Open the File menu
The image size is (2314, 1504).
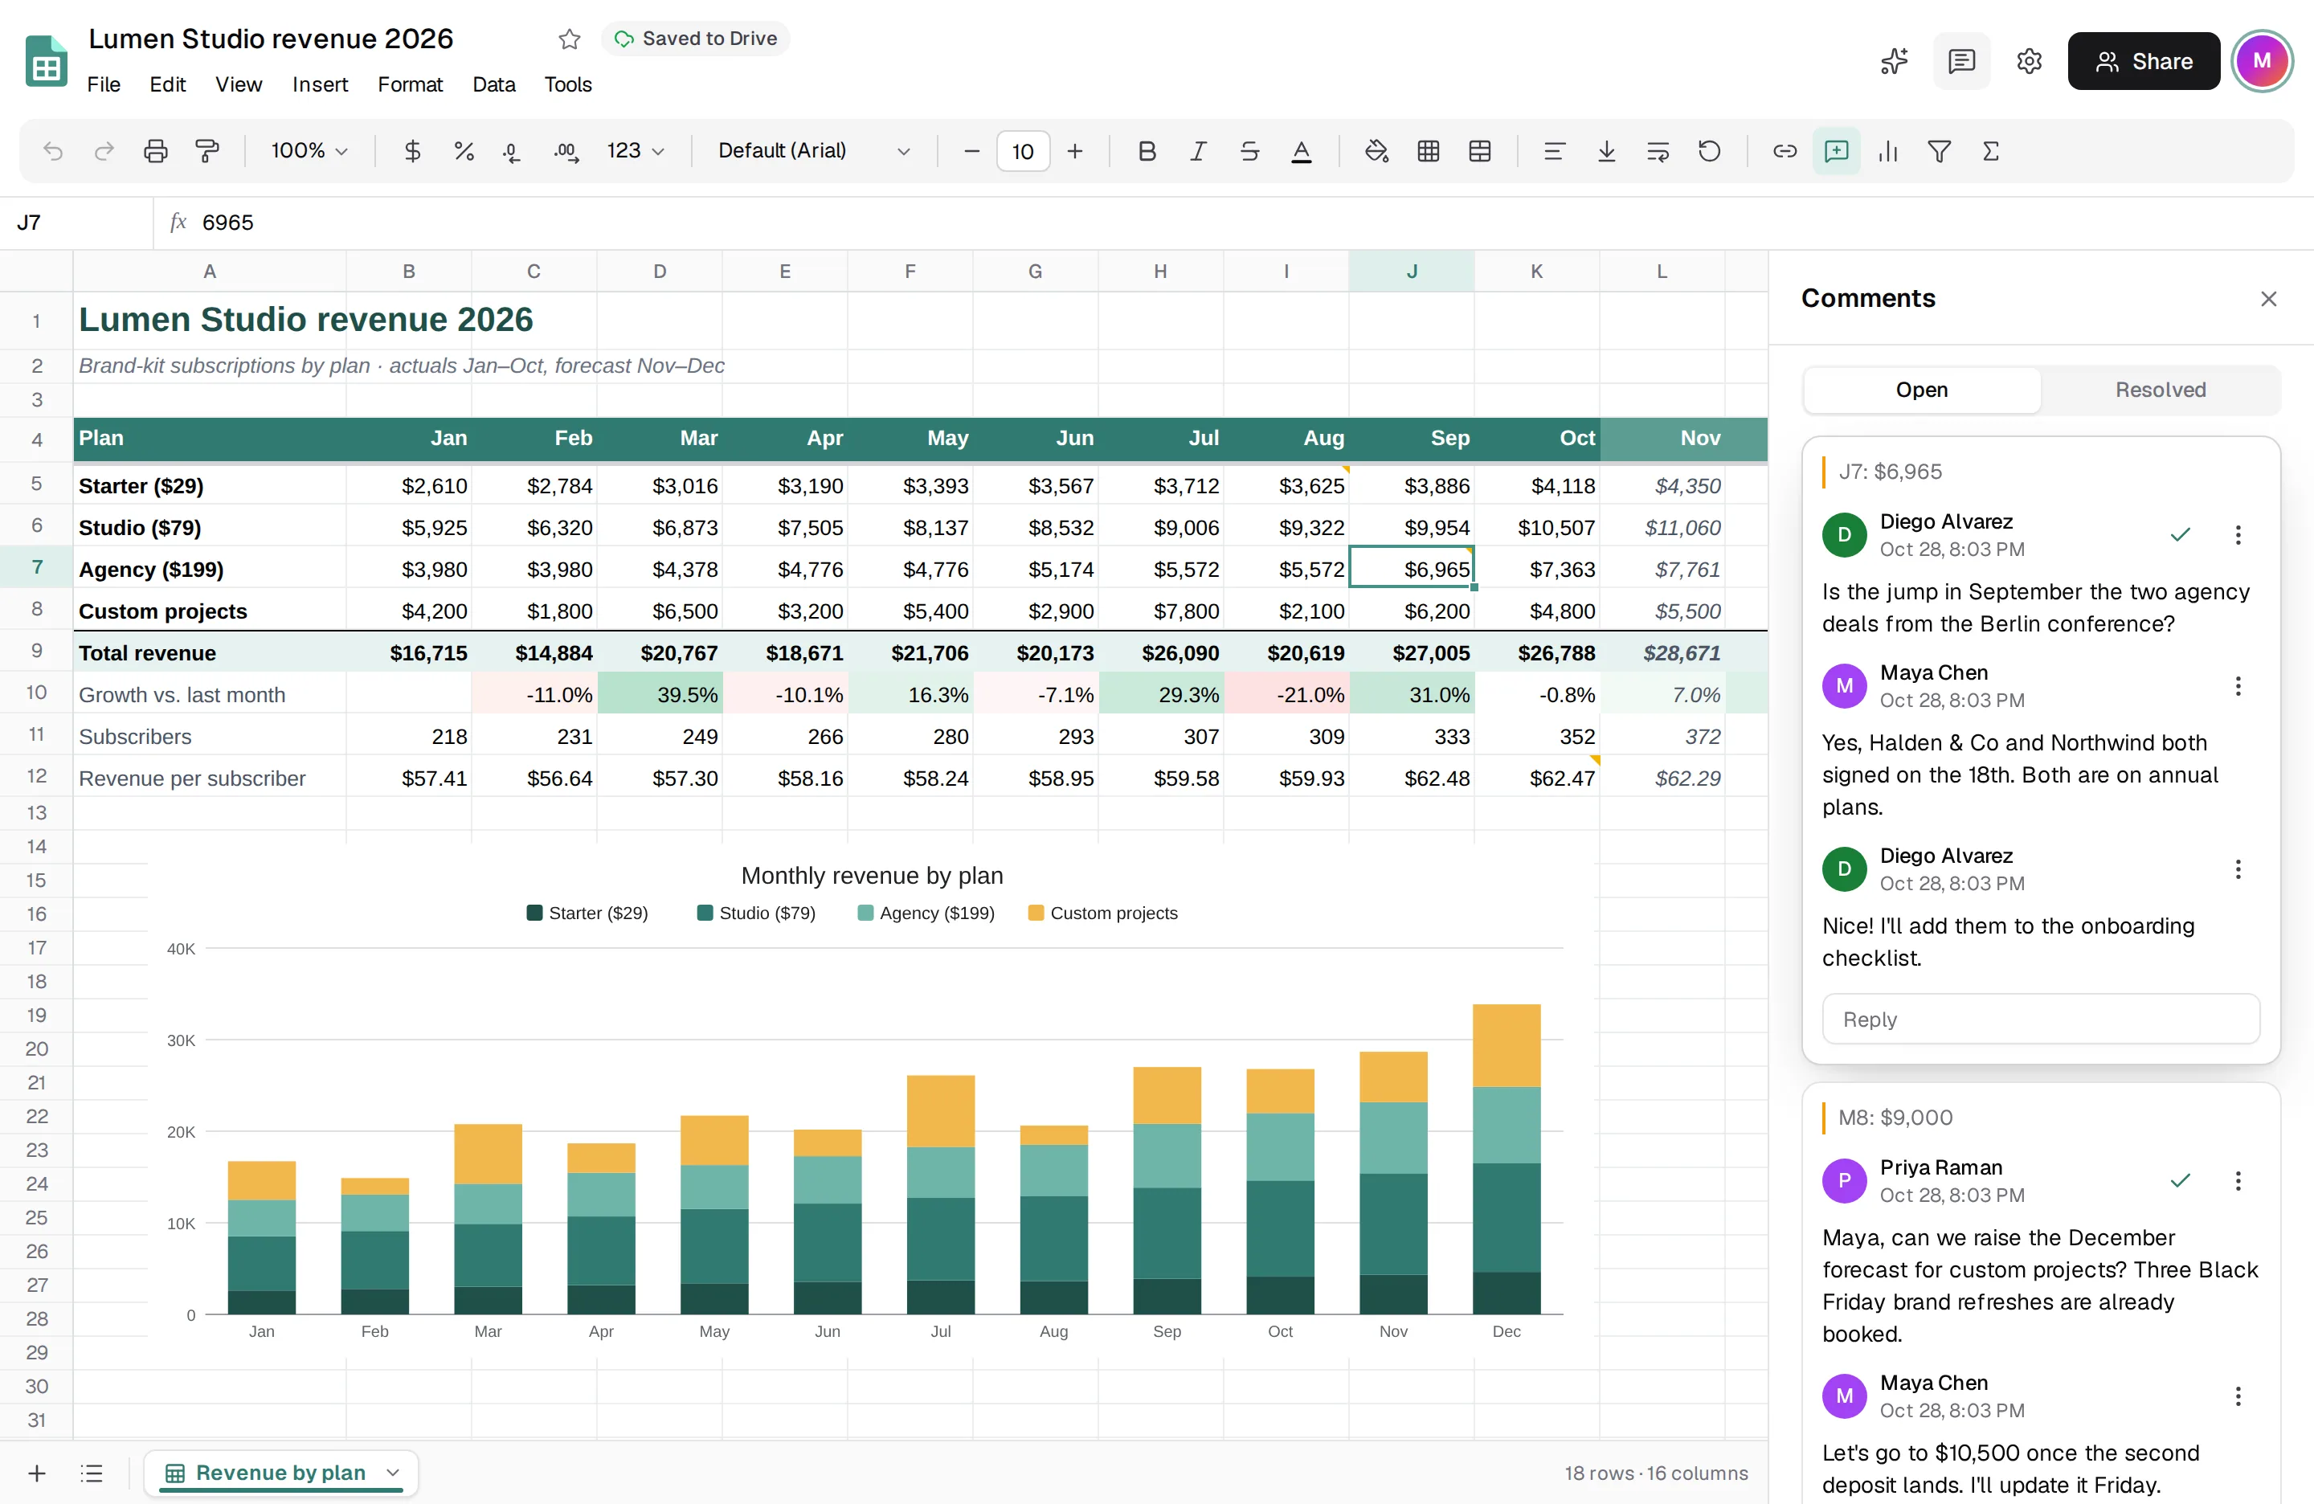104,84
